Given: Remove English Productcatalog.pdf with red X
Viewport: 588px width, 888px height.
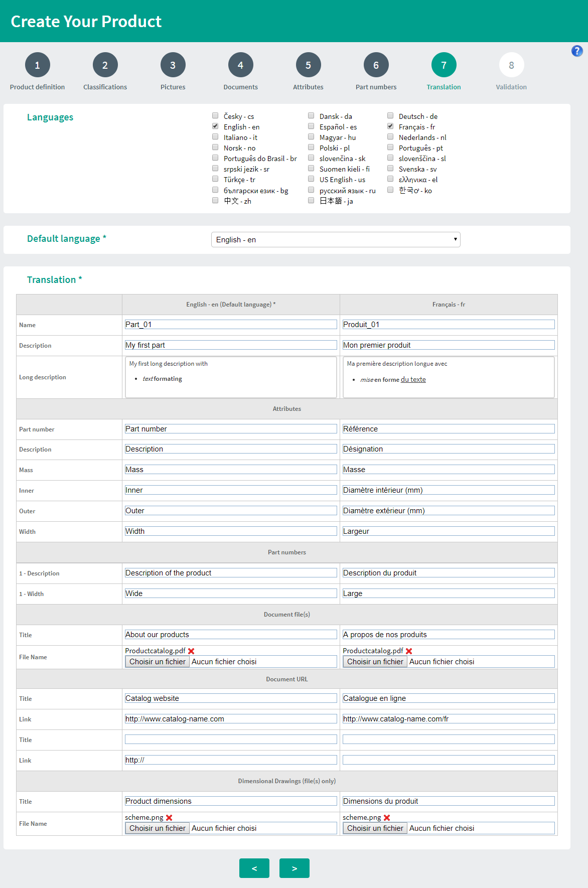Looking at the screenshot, I should pos(191,651).
